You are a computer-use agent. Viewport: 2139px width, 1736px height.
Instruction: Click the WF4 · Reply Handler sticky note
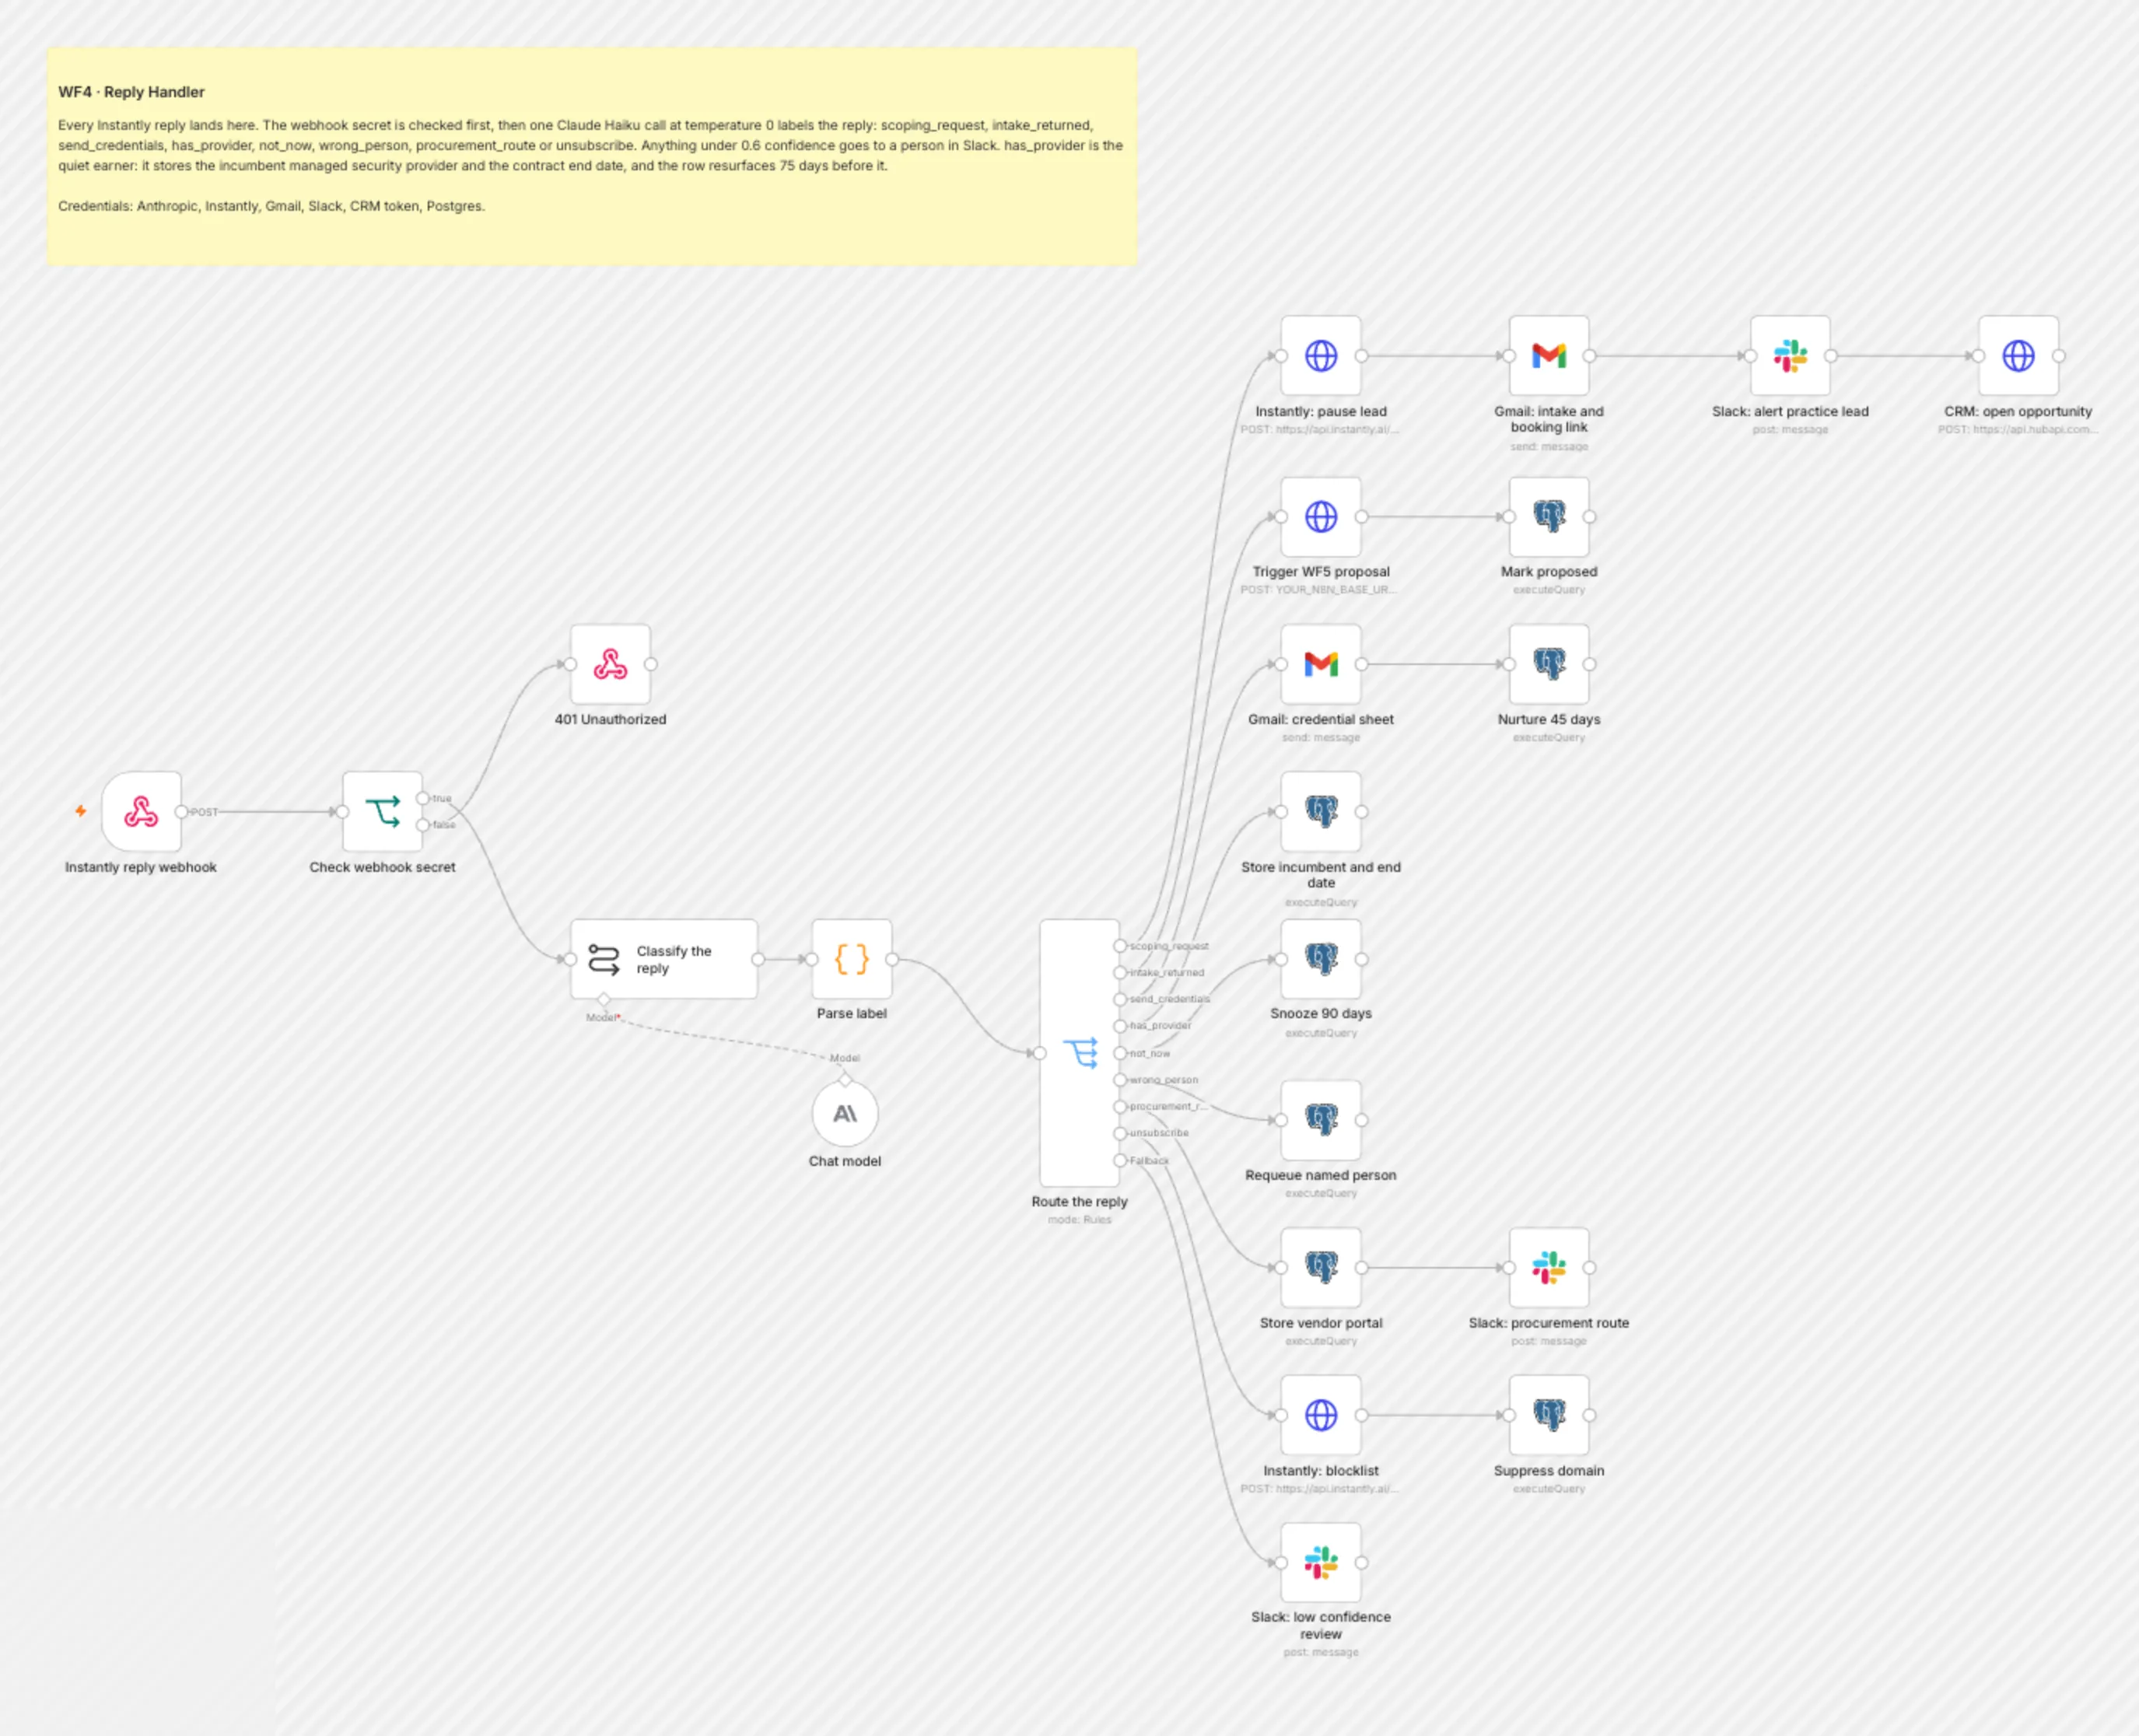pos(592,156)
